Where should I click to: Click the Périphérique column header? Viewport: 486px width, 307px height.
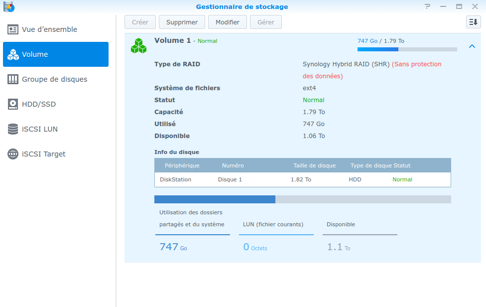(182, 165)
